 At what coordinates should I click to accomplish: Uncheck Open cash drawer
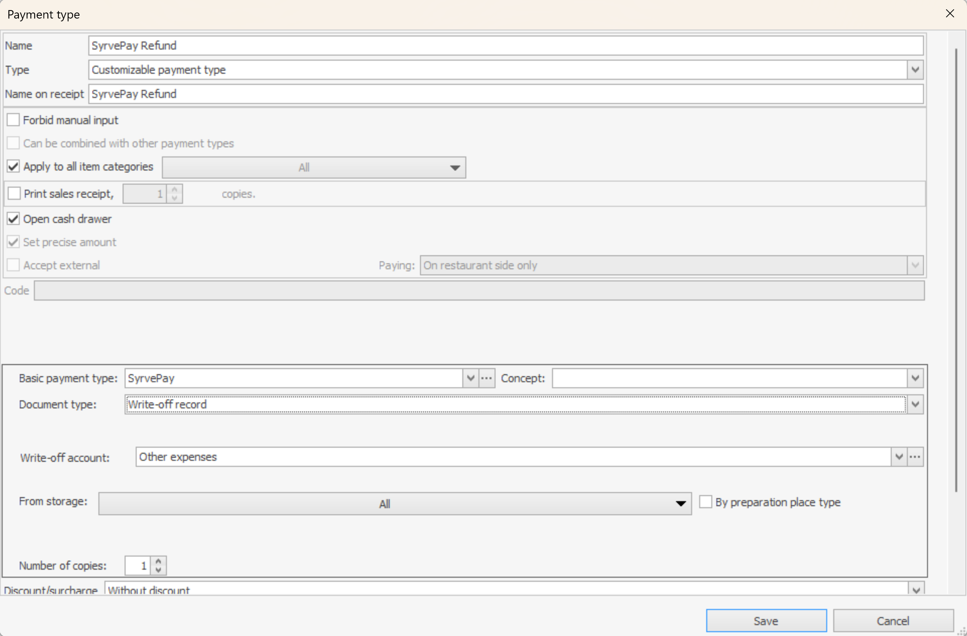click(x=13, y=218)
